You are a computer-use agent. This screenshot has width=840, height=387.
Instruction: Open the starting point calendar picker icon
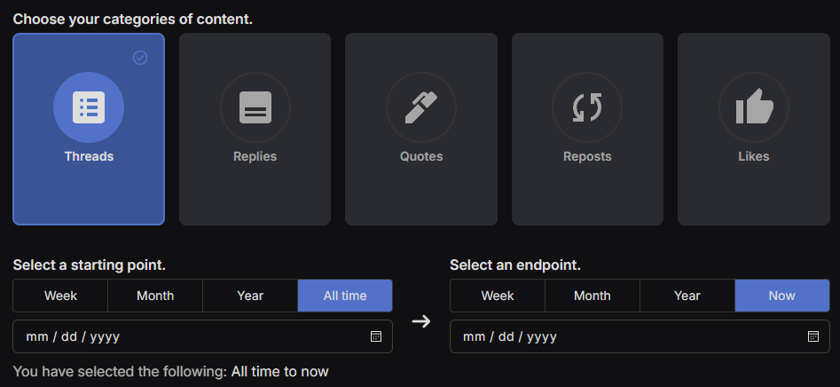point(376,336)
